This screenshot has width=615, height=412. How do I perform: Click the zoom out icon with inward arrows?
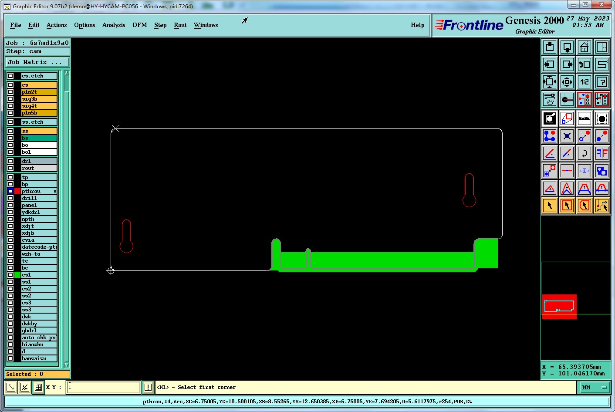pos(567,82)
